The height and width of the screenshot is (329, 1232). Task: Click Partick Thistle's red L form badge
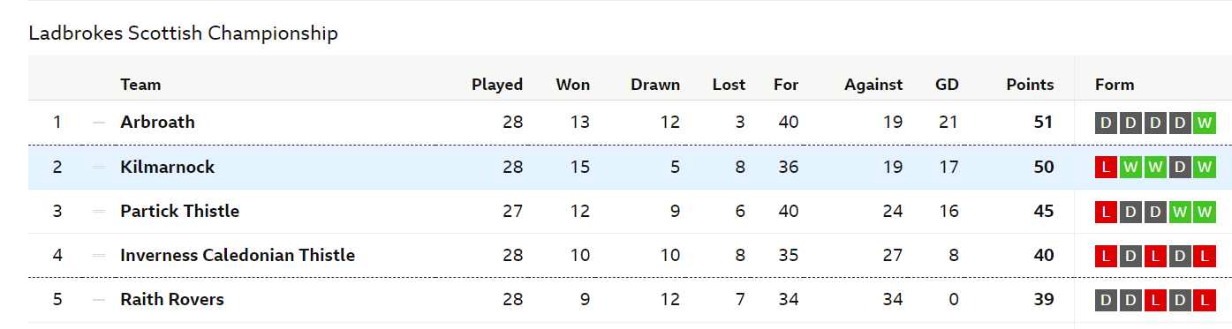(1107, 212)
